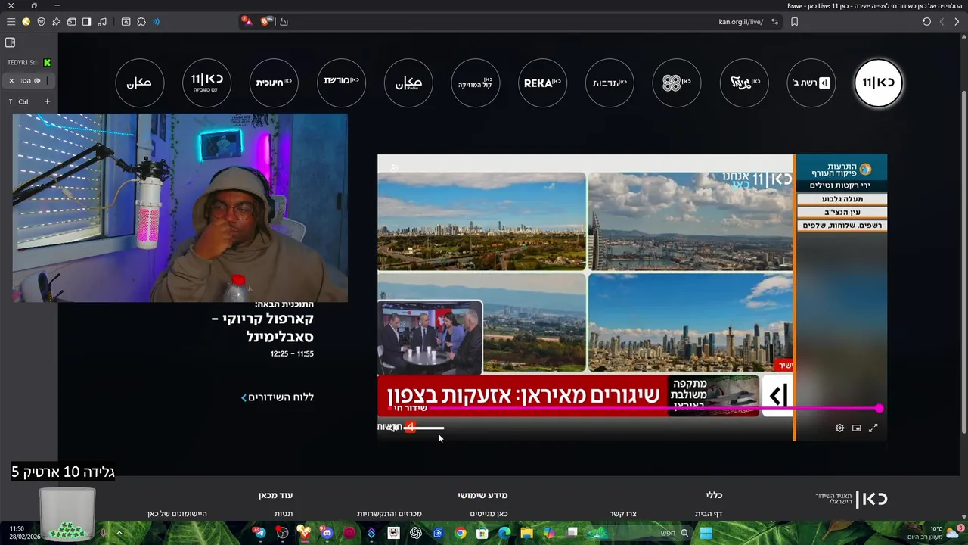Open the Windows Start button

[x=706, y=533]
